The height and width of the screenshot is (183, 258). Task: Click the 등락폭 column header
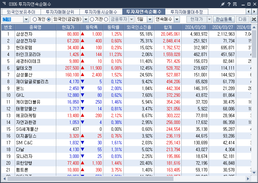pyautogui.click(x=92, y=27)
